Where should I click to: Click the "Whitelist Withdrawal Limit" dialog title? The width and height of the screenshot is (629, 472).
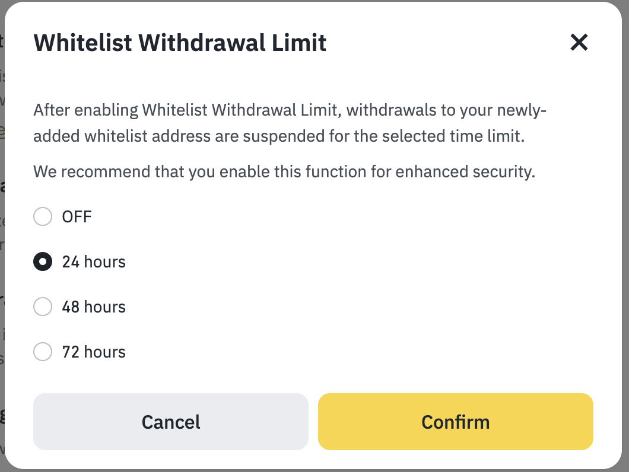180,43
